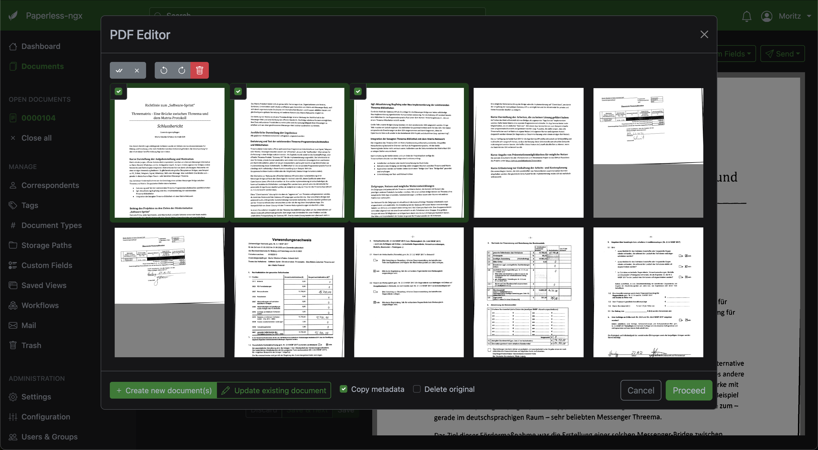Image resolution: width=818 pixels, height=450 pixels.
Task: Deselect all pages with the X icon
Action: pyautogui.click(x=137, y=70)
